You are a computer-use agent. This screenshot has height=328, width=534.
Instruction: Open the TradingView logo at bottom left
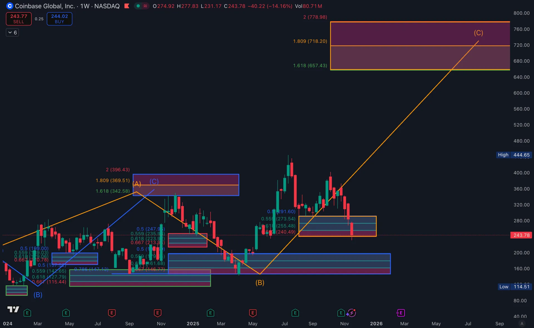click(13, 309)
